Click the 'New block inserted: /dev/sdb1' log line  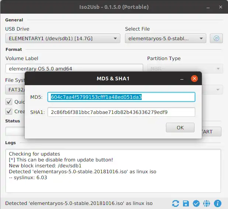tap(45, 166)
